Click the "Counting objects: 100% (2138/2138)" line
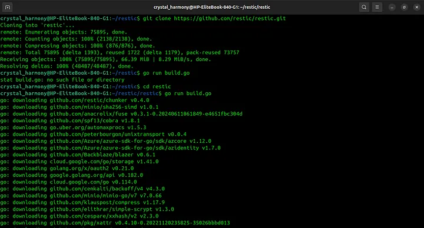Screen dimensions: 424x228 (x=76, y=39)
